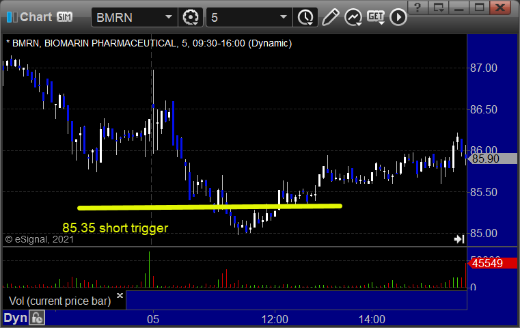The width and height of the screenshot is (520, 328).
Task: Click the SIM mode badge
Action: point(64,17)
